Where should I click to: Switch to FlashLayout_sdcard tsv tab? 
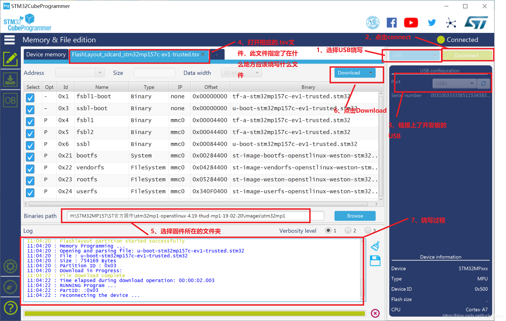(x=136, y=54)
